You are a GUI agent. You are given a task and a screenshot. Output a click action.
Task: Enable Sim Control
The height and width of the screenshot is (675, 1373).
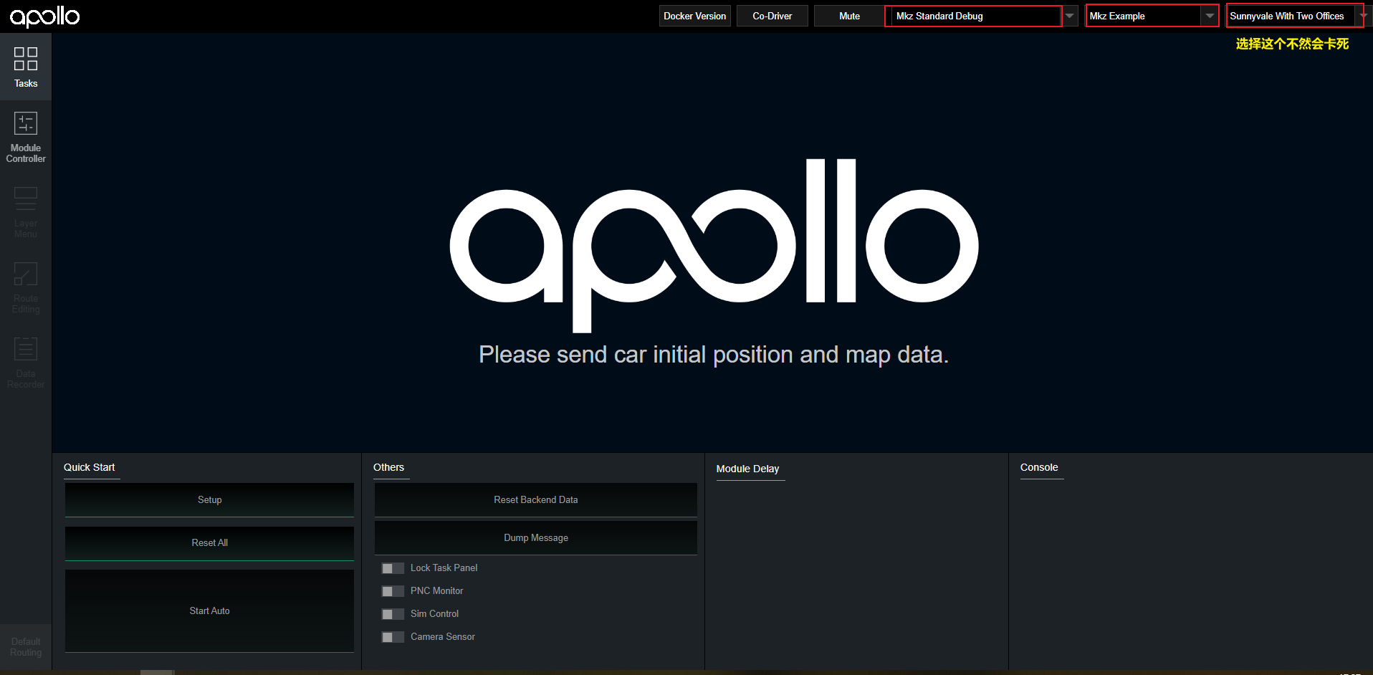tap(392, 613)
